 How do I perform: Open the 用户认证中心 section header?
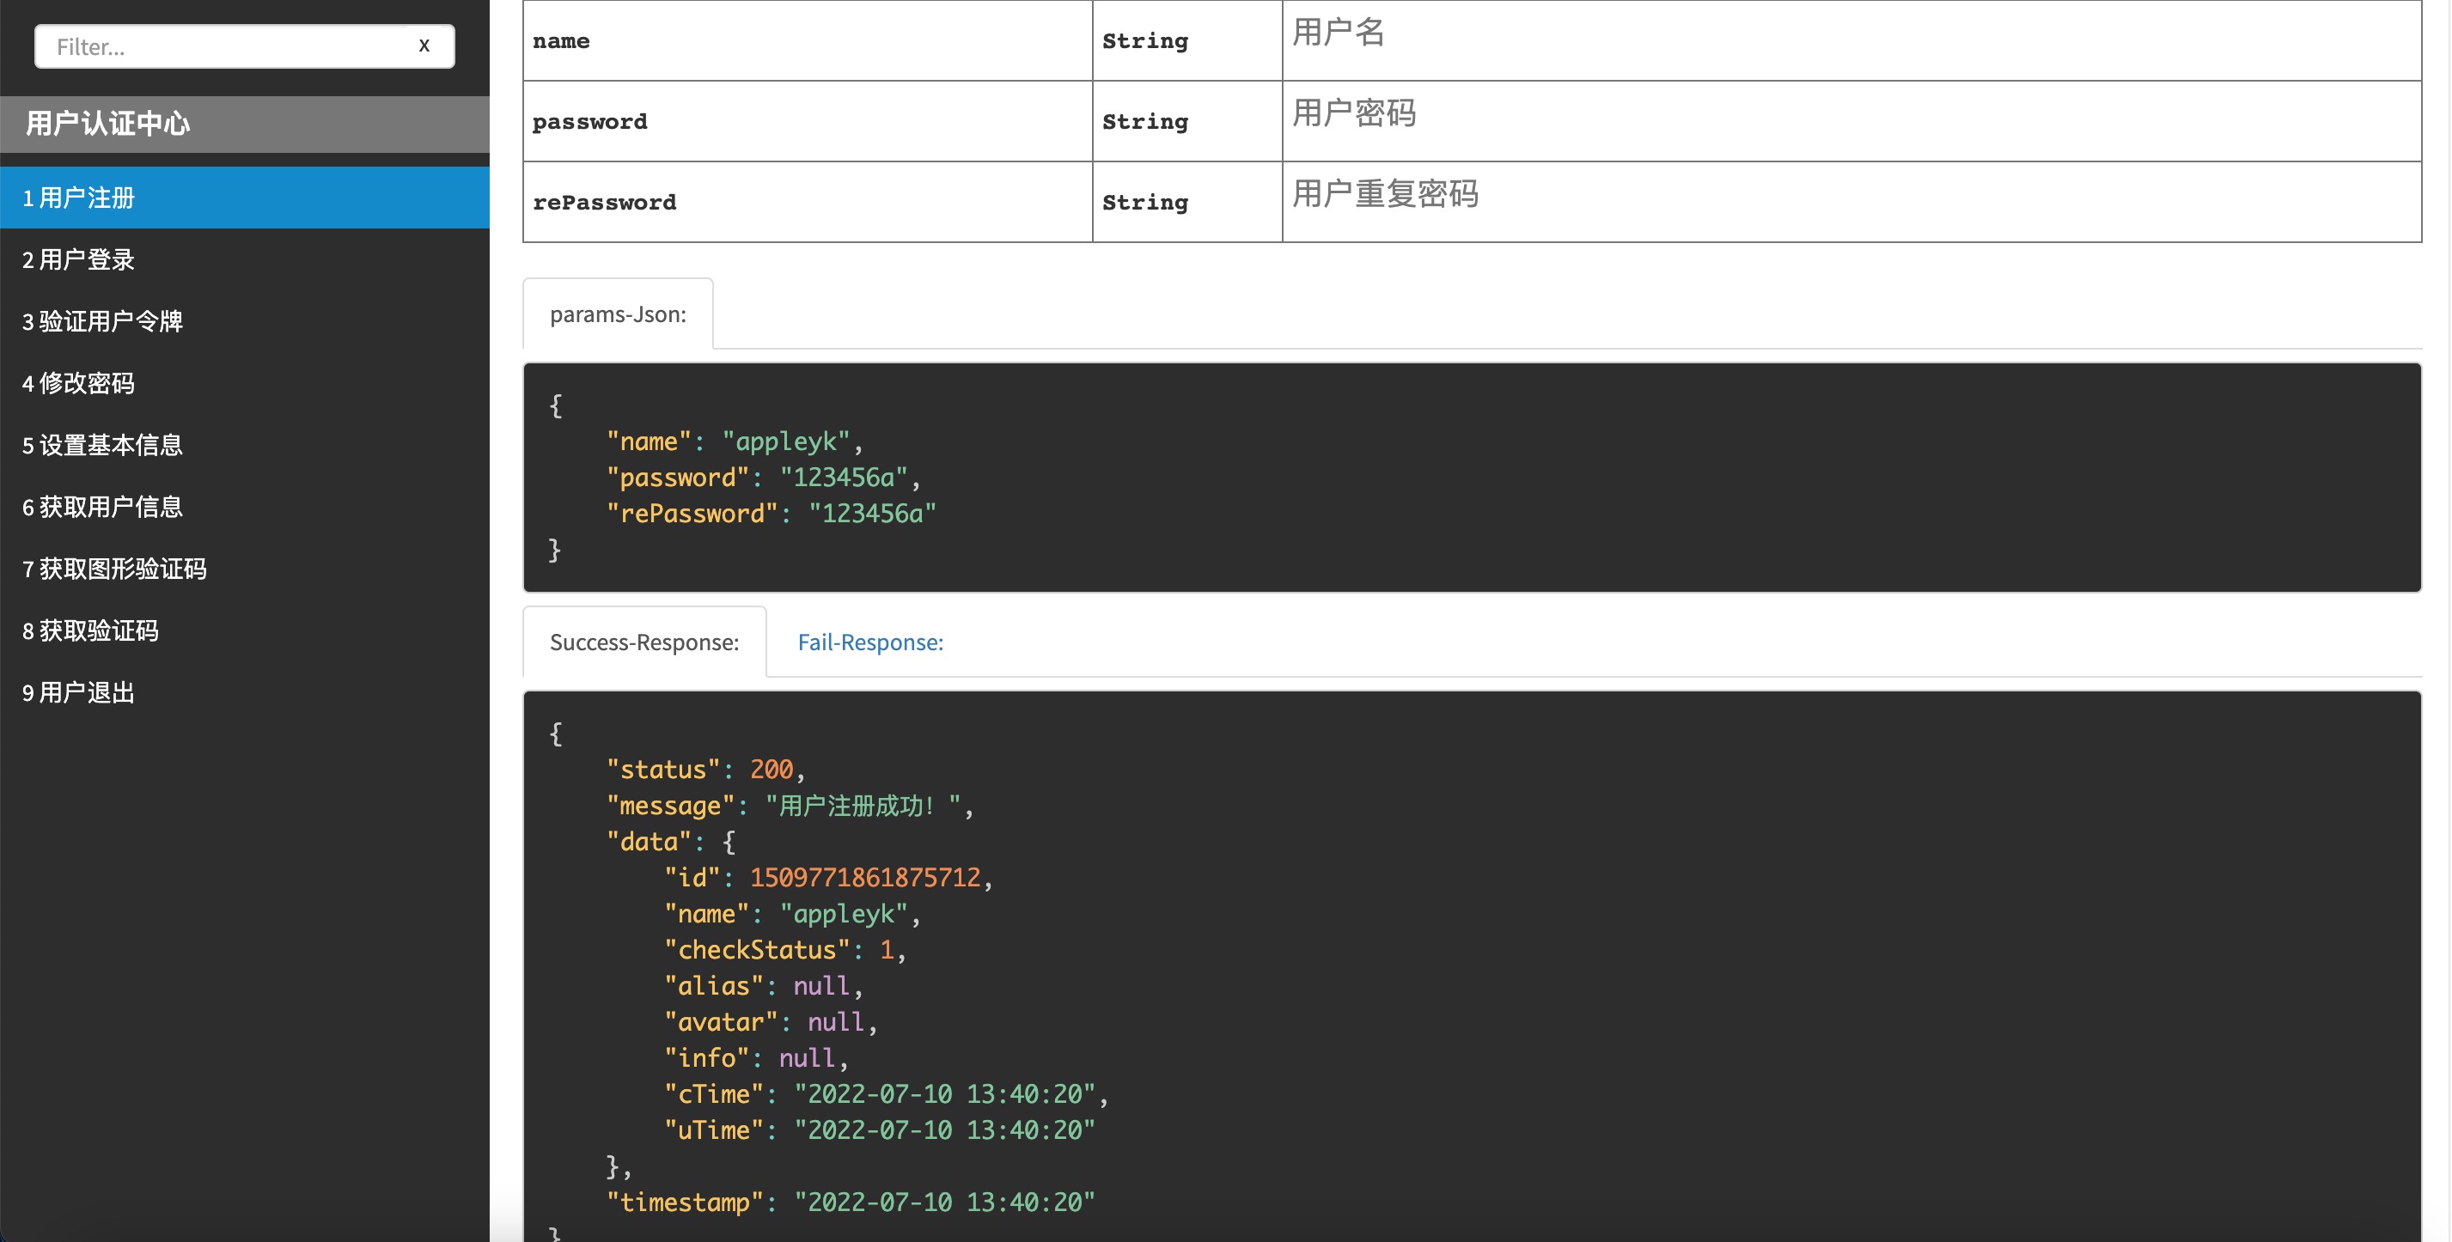point(245,124)
